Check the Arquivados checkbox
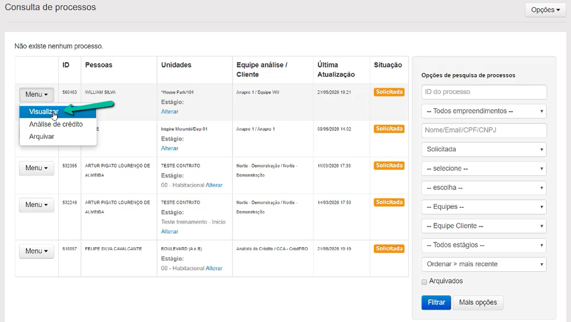571x322 pixels. pos(424,282)
